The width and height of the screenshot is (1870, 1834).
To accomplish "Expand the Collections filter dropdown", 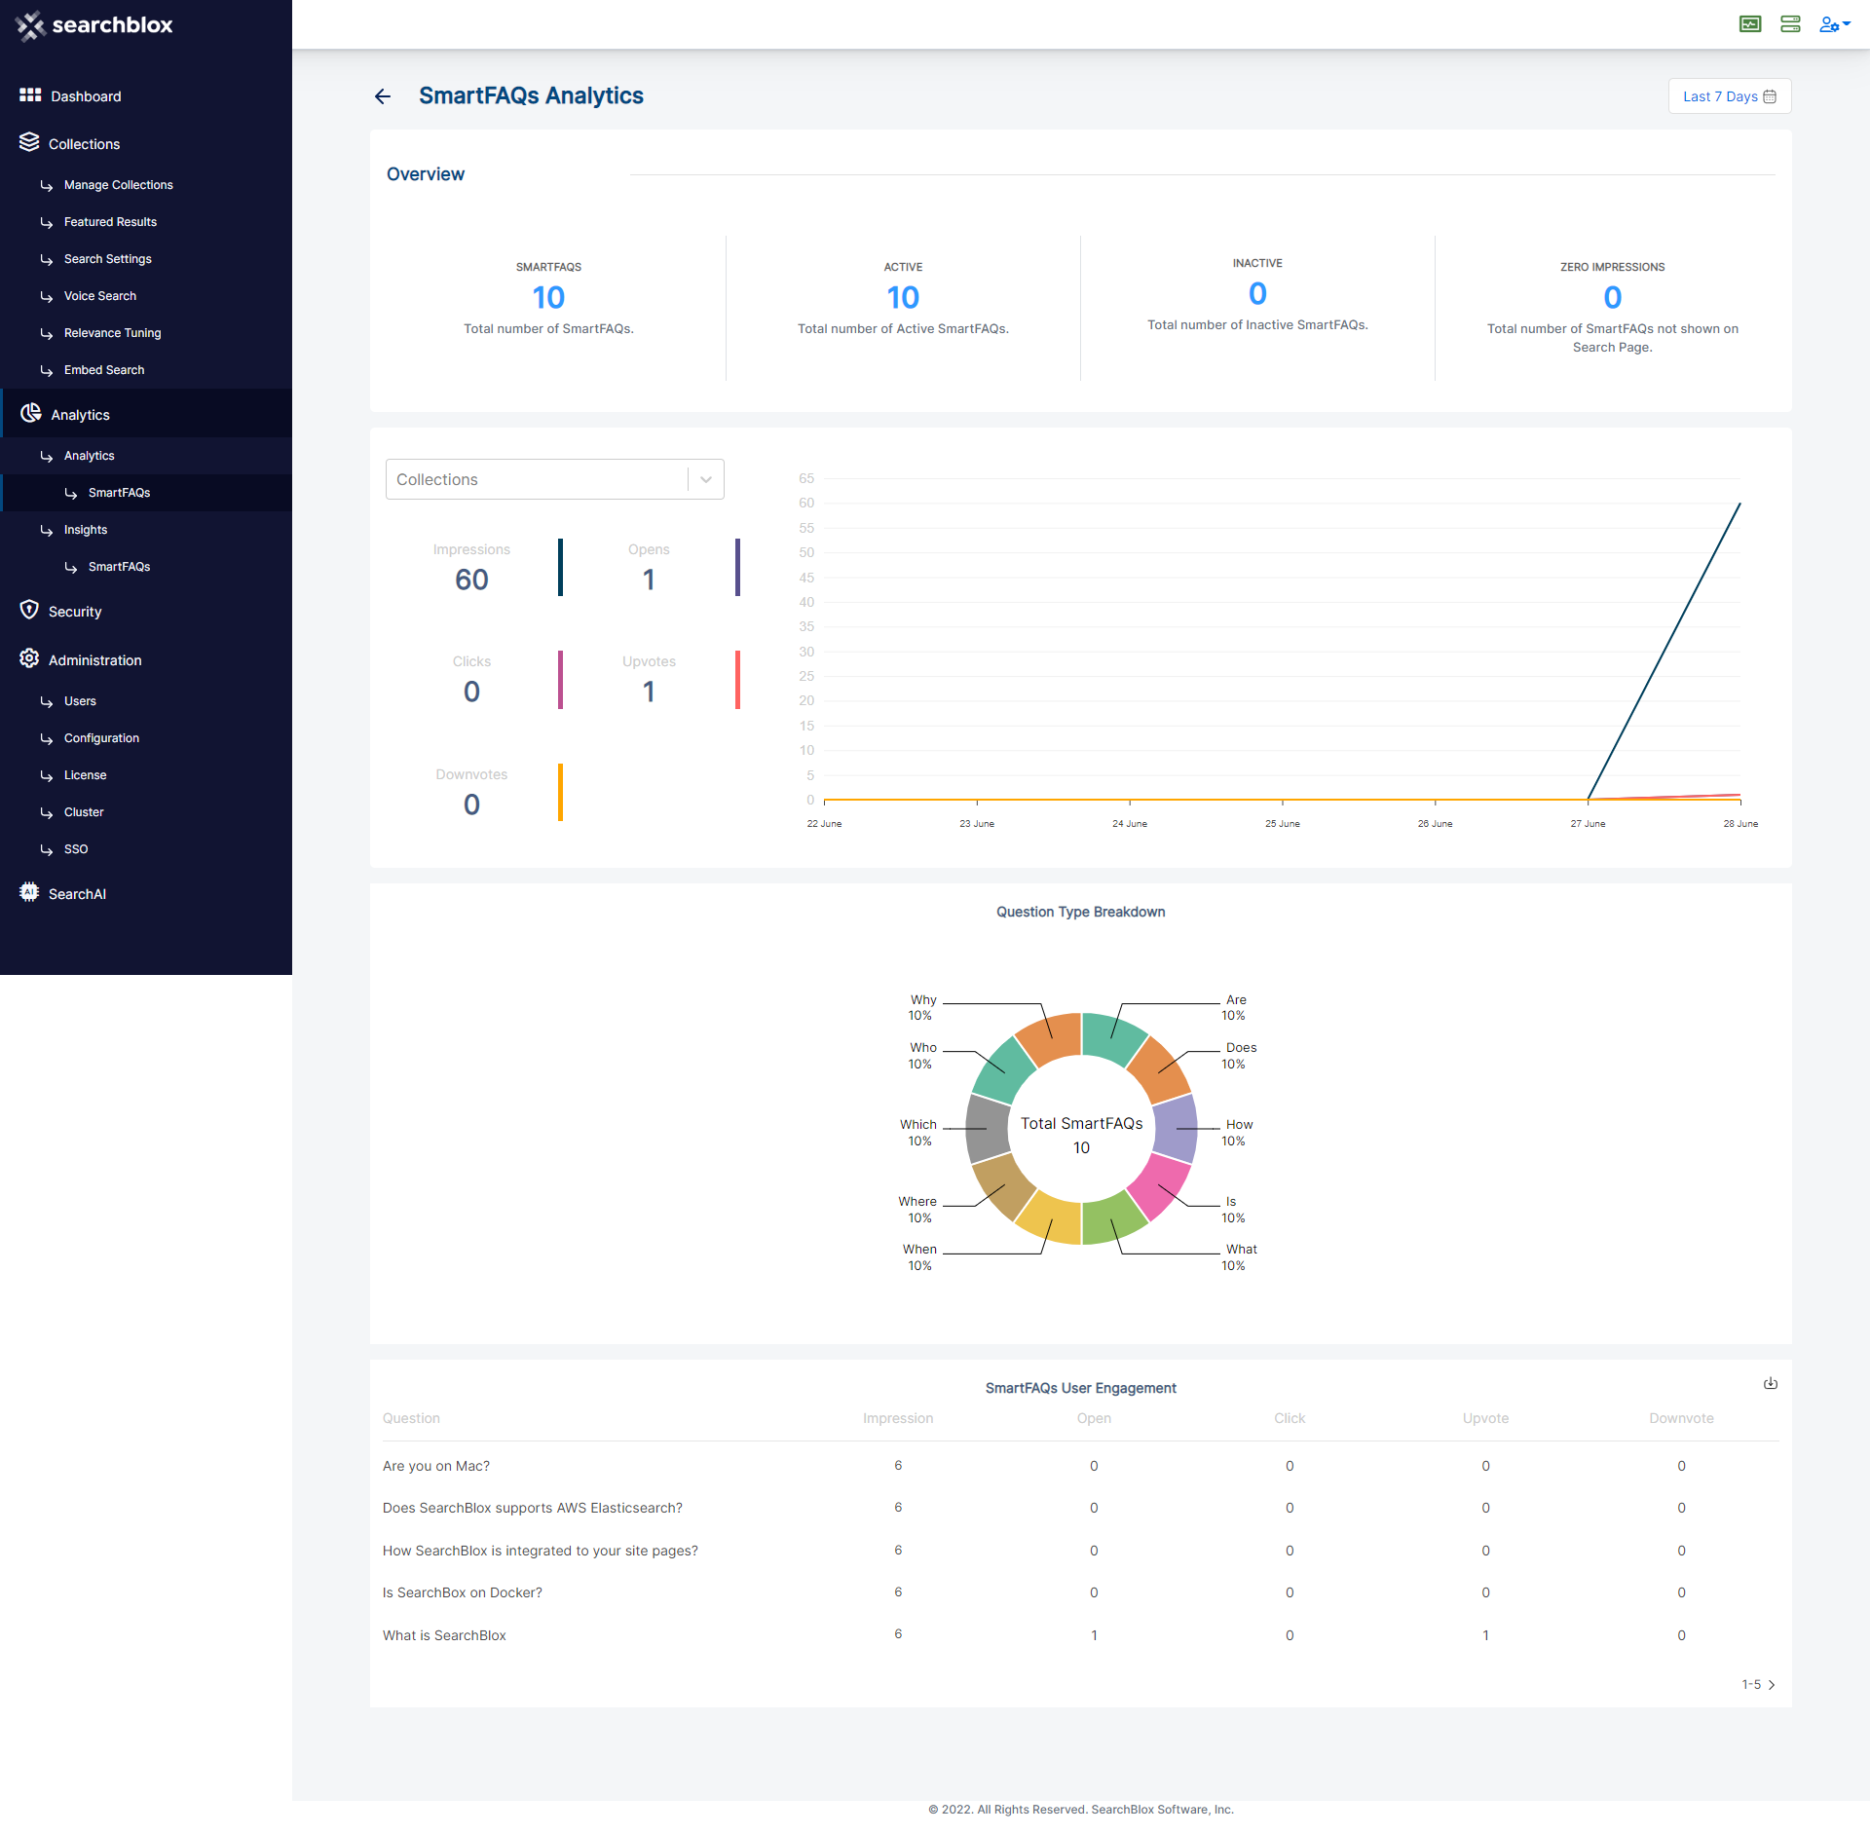I will (x=705, y=480).
